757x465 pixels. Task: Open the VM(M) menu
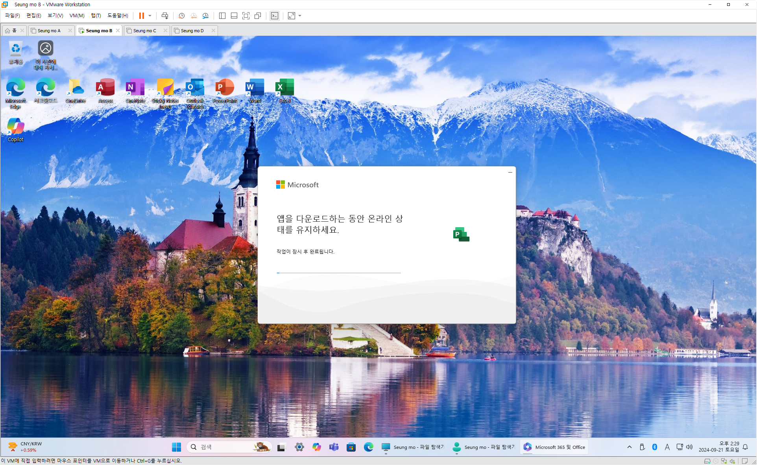tap(77, 16)
